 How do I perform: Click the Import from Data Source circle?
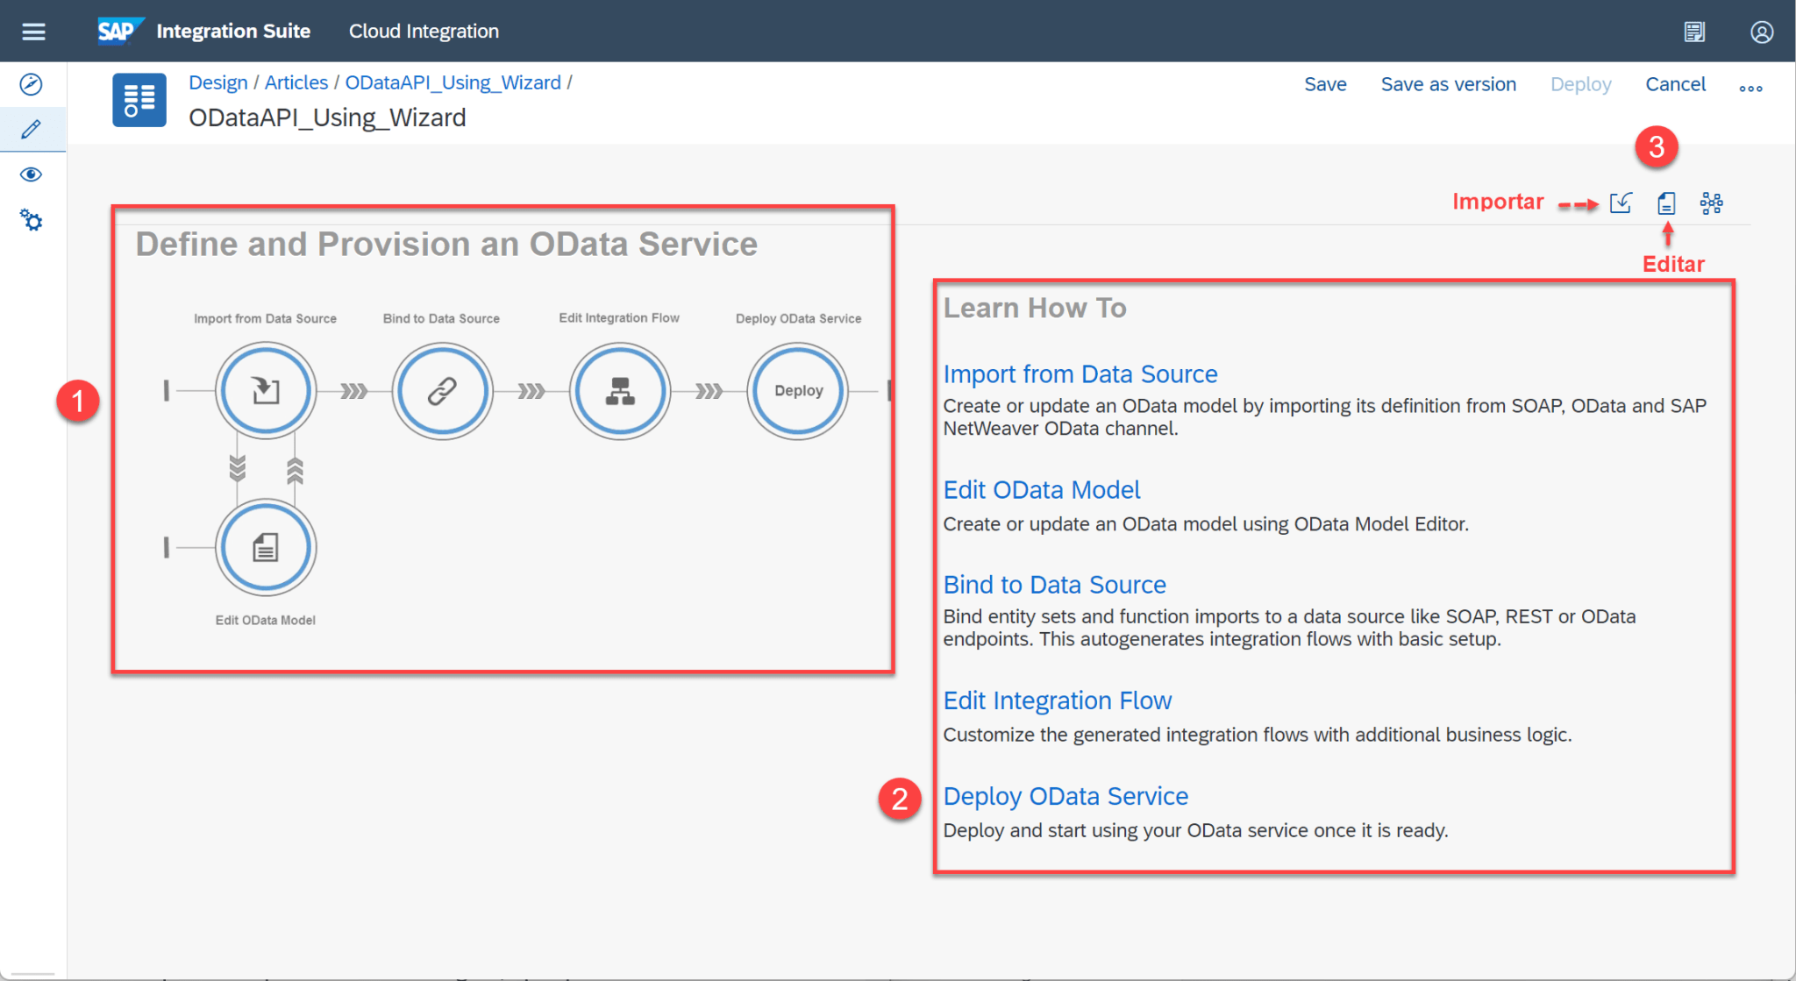point(266,390)
